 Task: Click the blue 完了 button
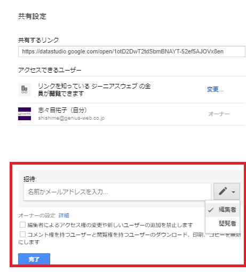(34, 259)
